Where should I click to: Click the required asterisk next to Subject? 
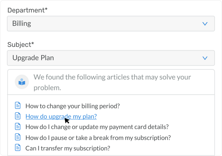pyautogui.click(x=33, y=43)
